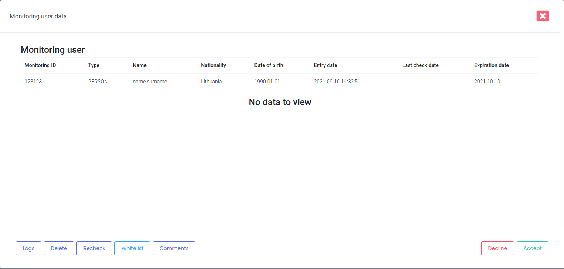Click the Last check date dash value
This screenshot has width=564, height=269.
(x=403, y=81)
